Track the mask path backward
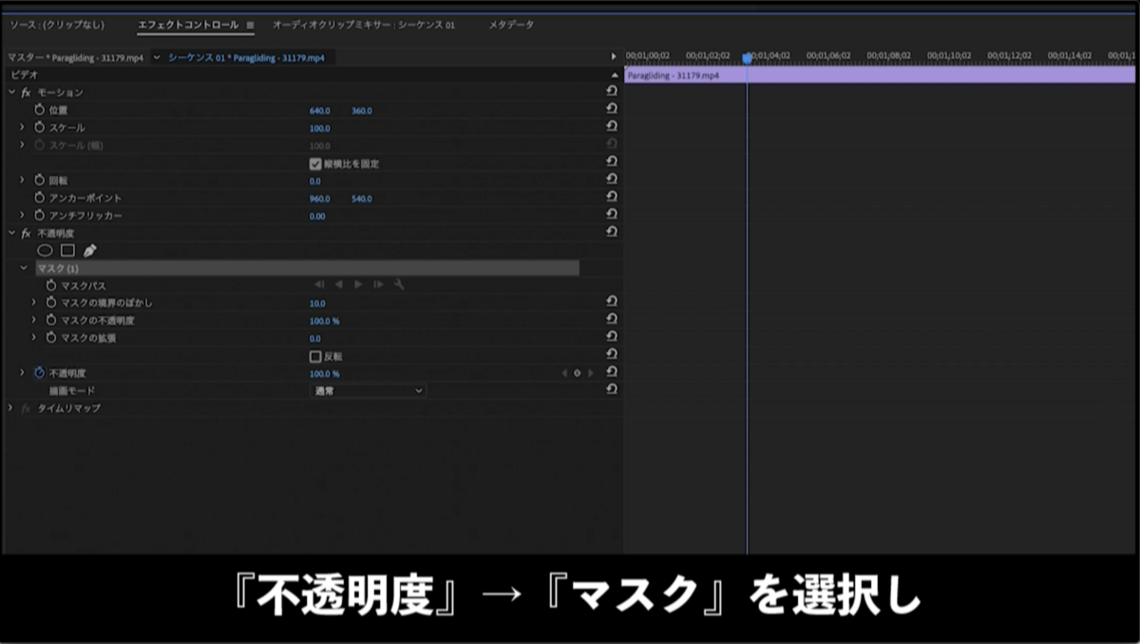1140x644 pixels. coord(339,284)
